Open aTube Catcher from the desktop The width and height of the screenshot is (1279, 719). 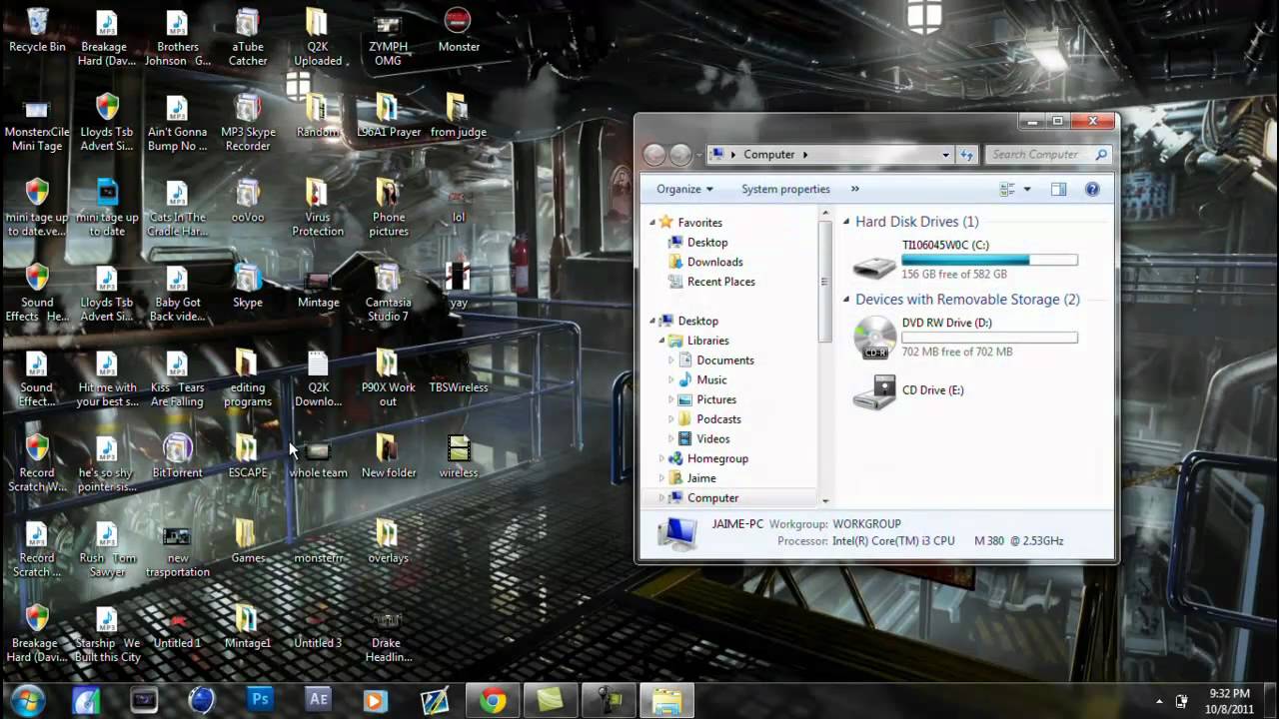(247, 22)
